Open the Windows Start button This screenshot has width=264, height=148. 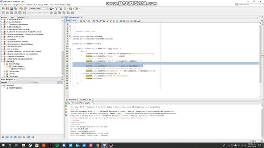point(3,145)
